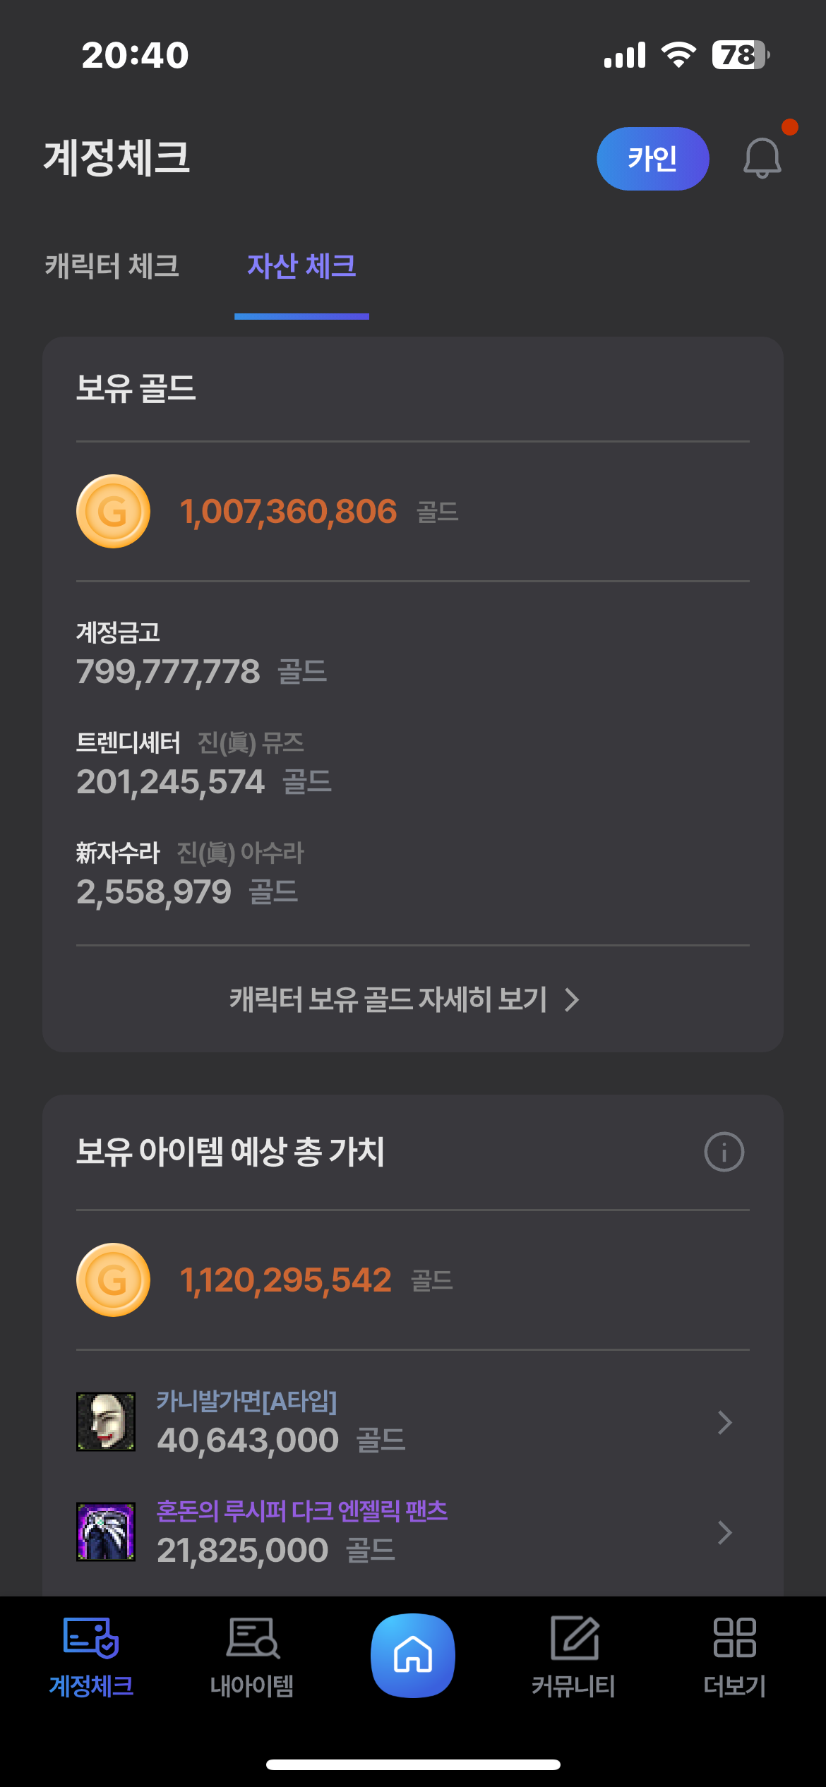Tap the 카니발가면 item thumbnail
This screenshot has height=1787, width=826.
click(106, 1421)
